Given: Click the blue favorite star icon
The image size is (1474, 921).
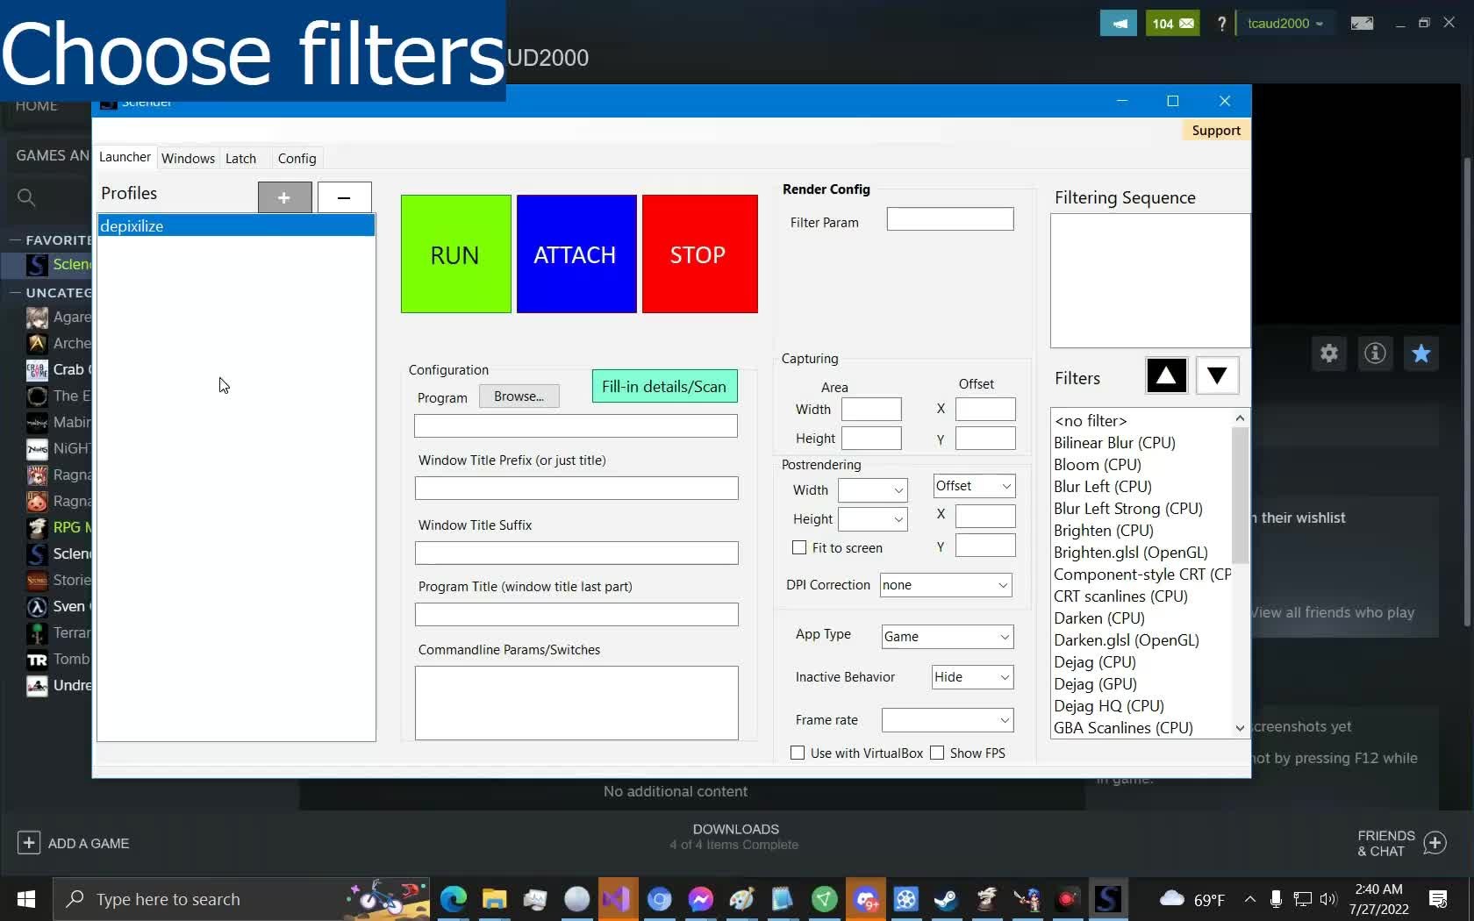Looking at the screenshot, I should 1420,353.
